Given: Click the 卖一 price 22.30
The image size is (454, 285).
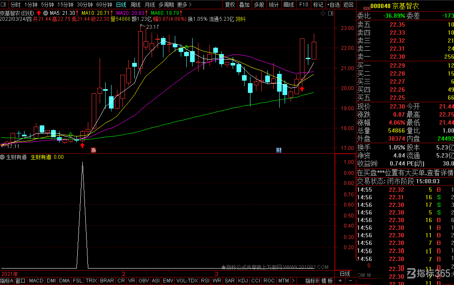Looking at the screenshot, I should 397,57.
